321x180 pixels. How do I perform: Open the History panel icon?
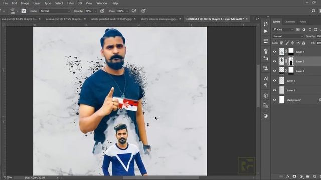click(266, 24)
